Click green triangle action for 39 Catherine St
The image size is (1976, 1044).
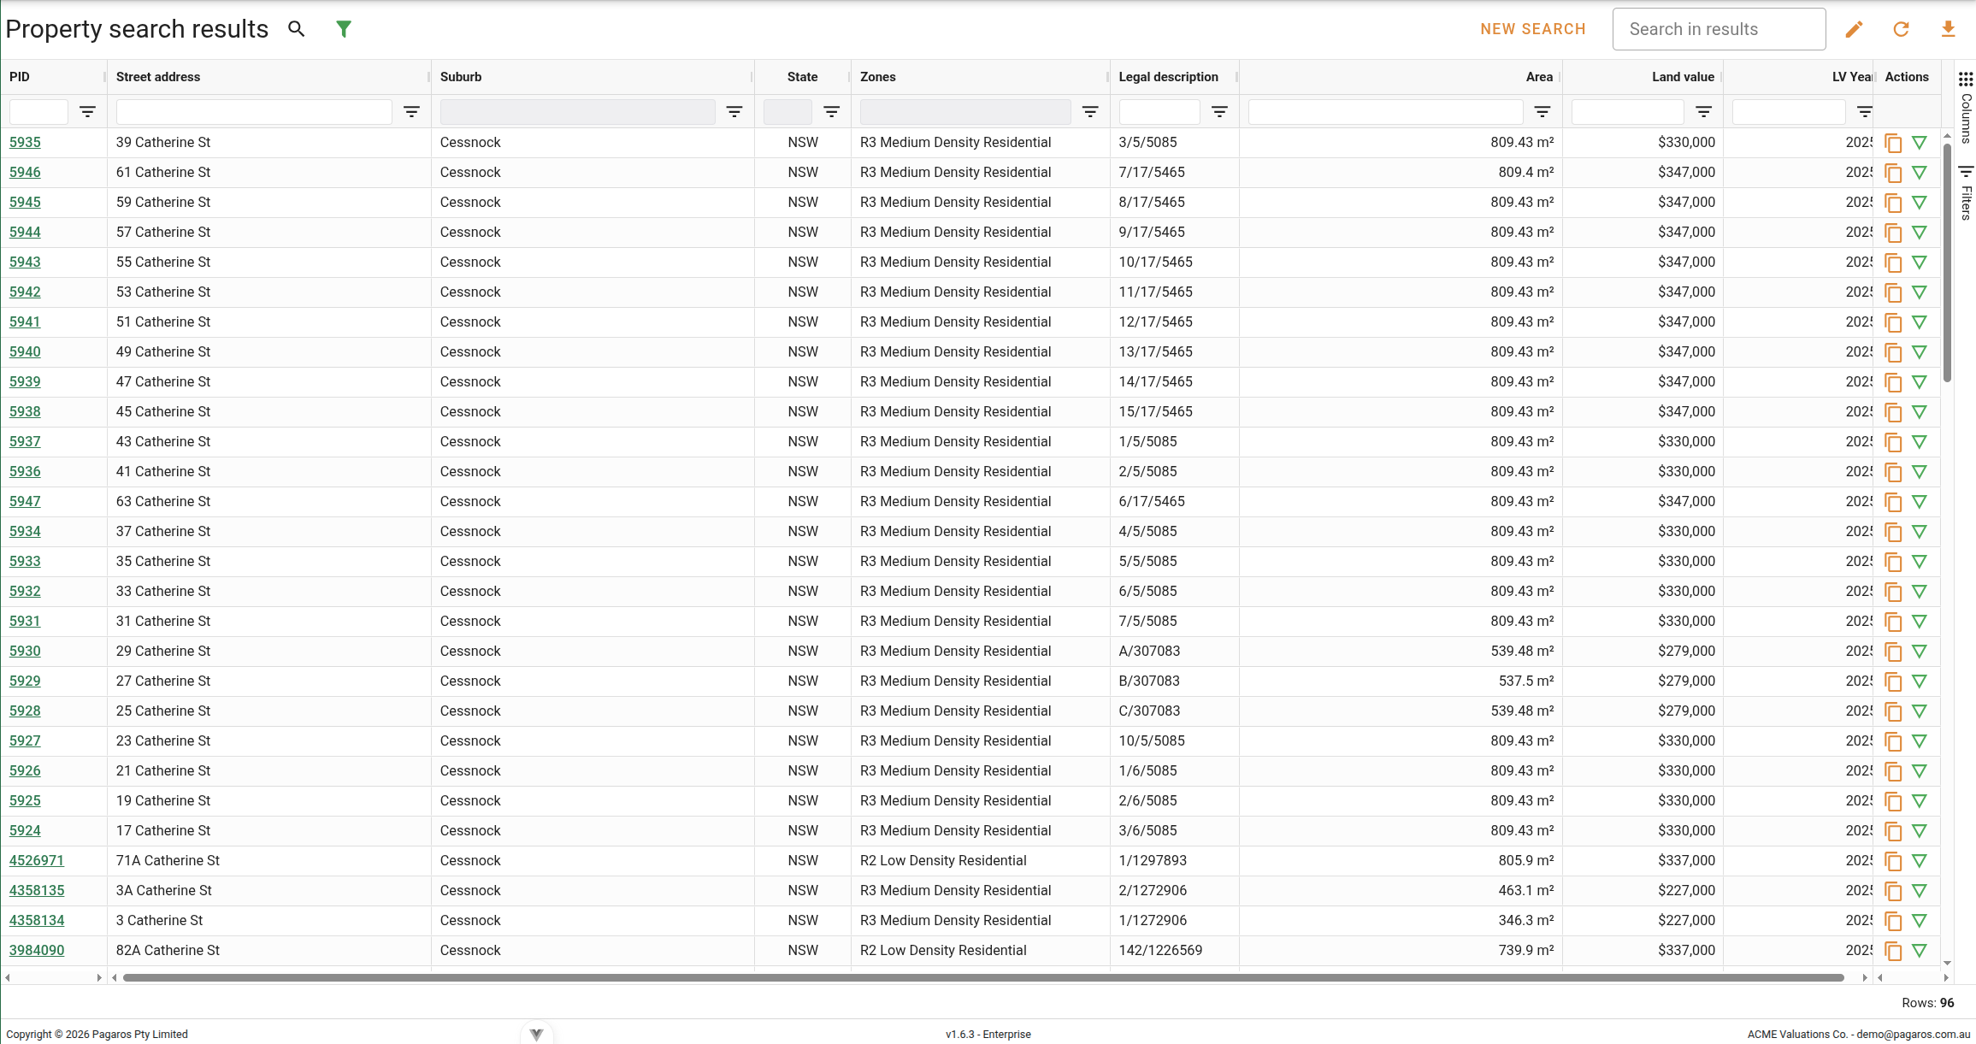pyautogui.click(x=1920, y=143)
